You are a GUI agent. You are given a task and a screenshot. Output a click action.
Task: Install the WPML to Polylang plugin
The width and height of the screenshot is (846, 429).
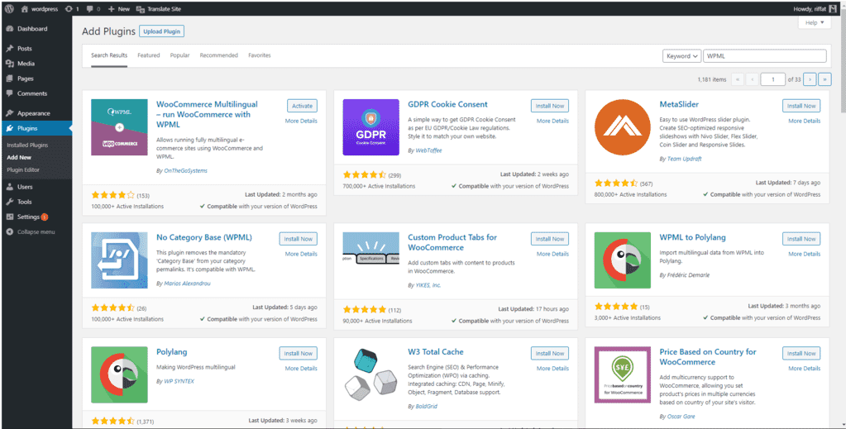[x=801, y=239]
